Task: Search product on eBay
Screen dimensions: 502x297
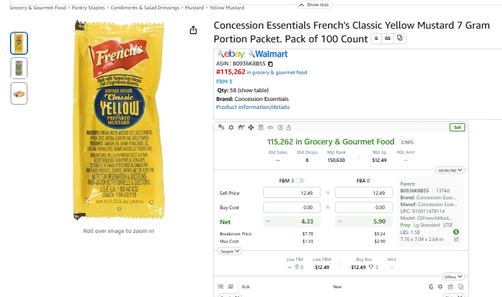Action: point(231,54)
